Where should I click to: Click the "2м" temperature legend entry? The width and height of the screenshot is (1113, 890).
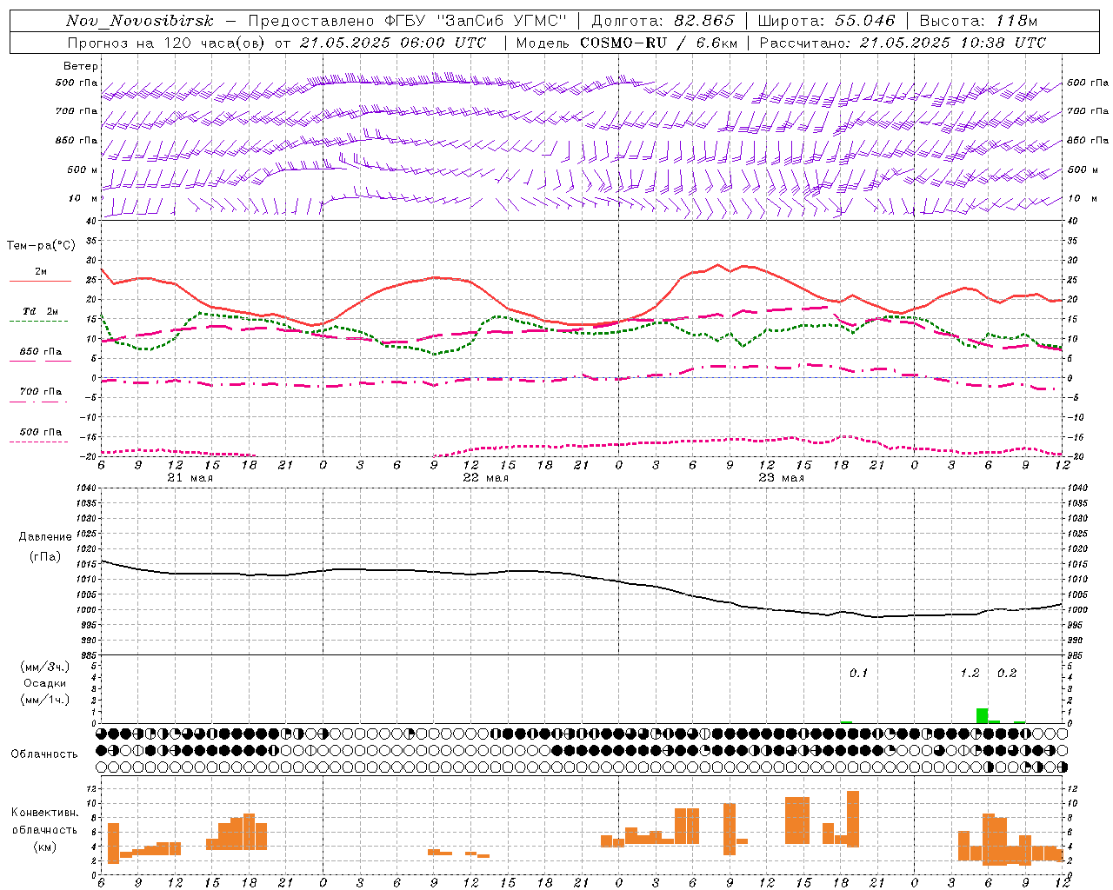tap(41, 271)
